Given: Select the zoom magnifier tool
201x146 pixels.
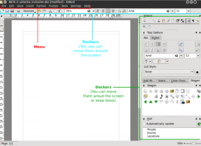Looking at the screenshot, I should click(x=144, y=27).
